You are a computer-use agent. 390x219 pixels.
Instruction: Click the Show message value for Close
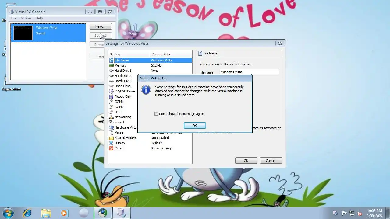pyautogui.click(x=161, y=148)
